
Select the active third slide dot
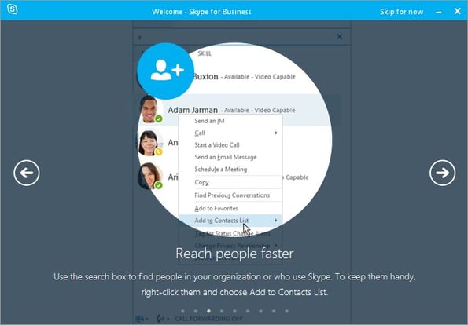pos(208,311)
